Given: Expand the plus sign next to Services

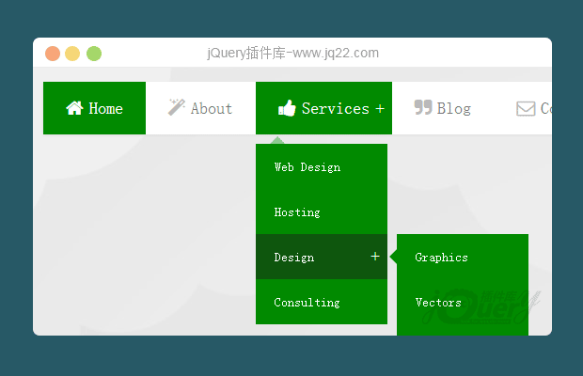Looking at the screenshot, I should point(380,109).
